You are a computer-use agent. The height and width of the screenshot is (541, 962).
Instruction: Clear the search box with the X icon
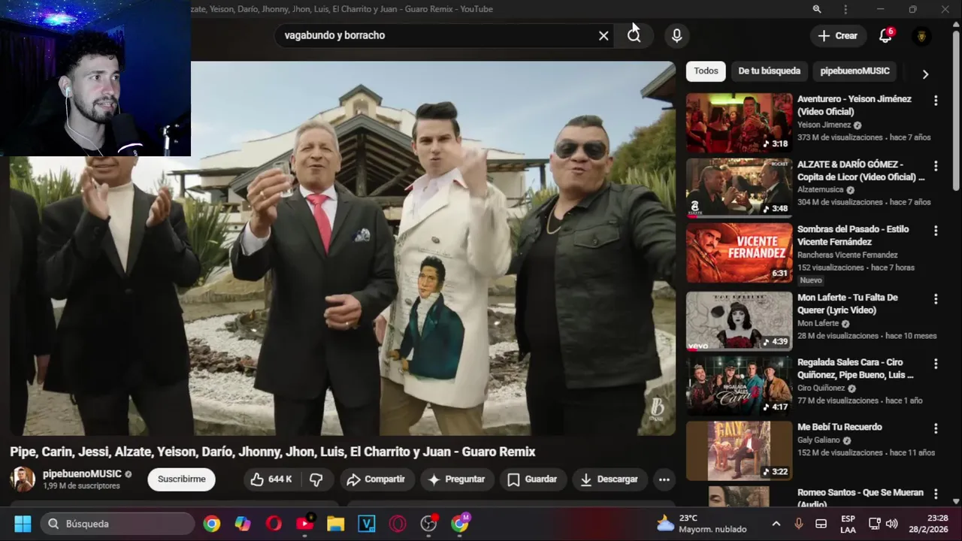604,35
